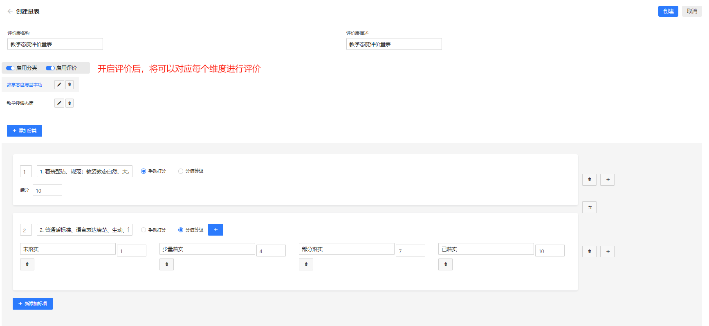Screen dimensions: 709x326
Task: Delete the 教学授课态度 category
Action: [70, 103]
